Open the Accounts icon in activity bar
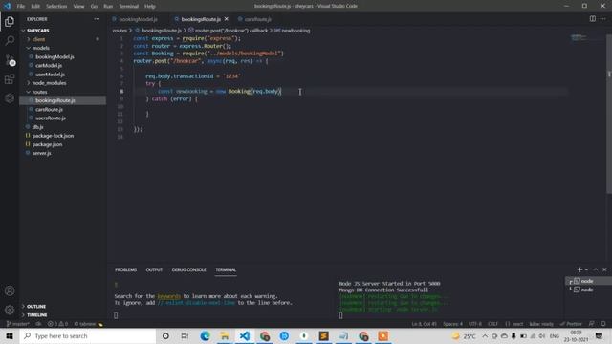The width and height of the screenshot is (612, 344). point(10,290)
